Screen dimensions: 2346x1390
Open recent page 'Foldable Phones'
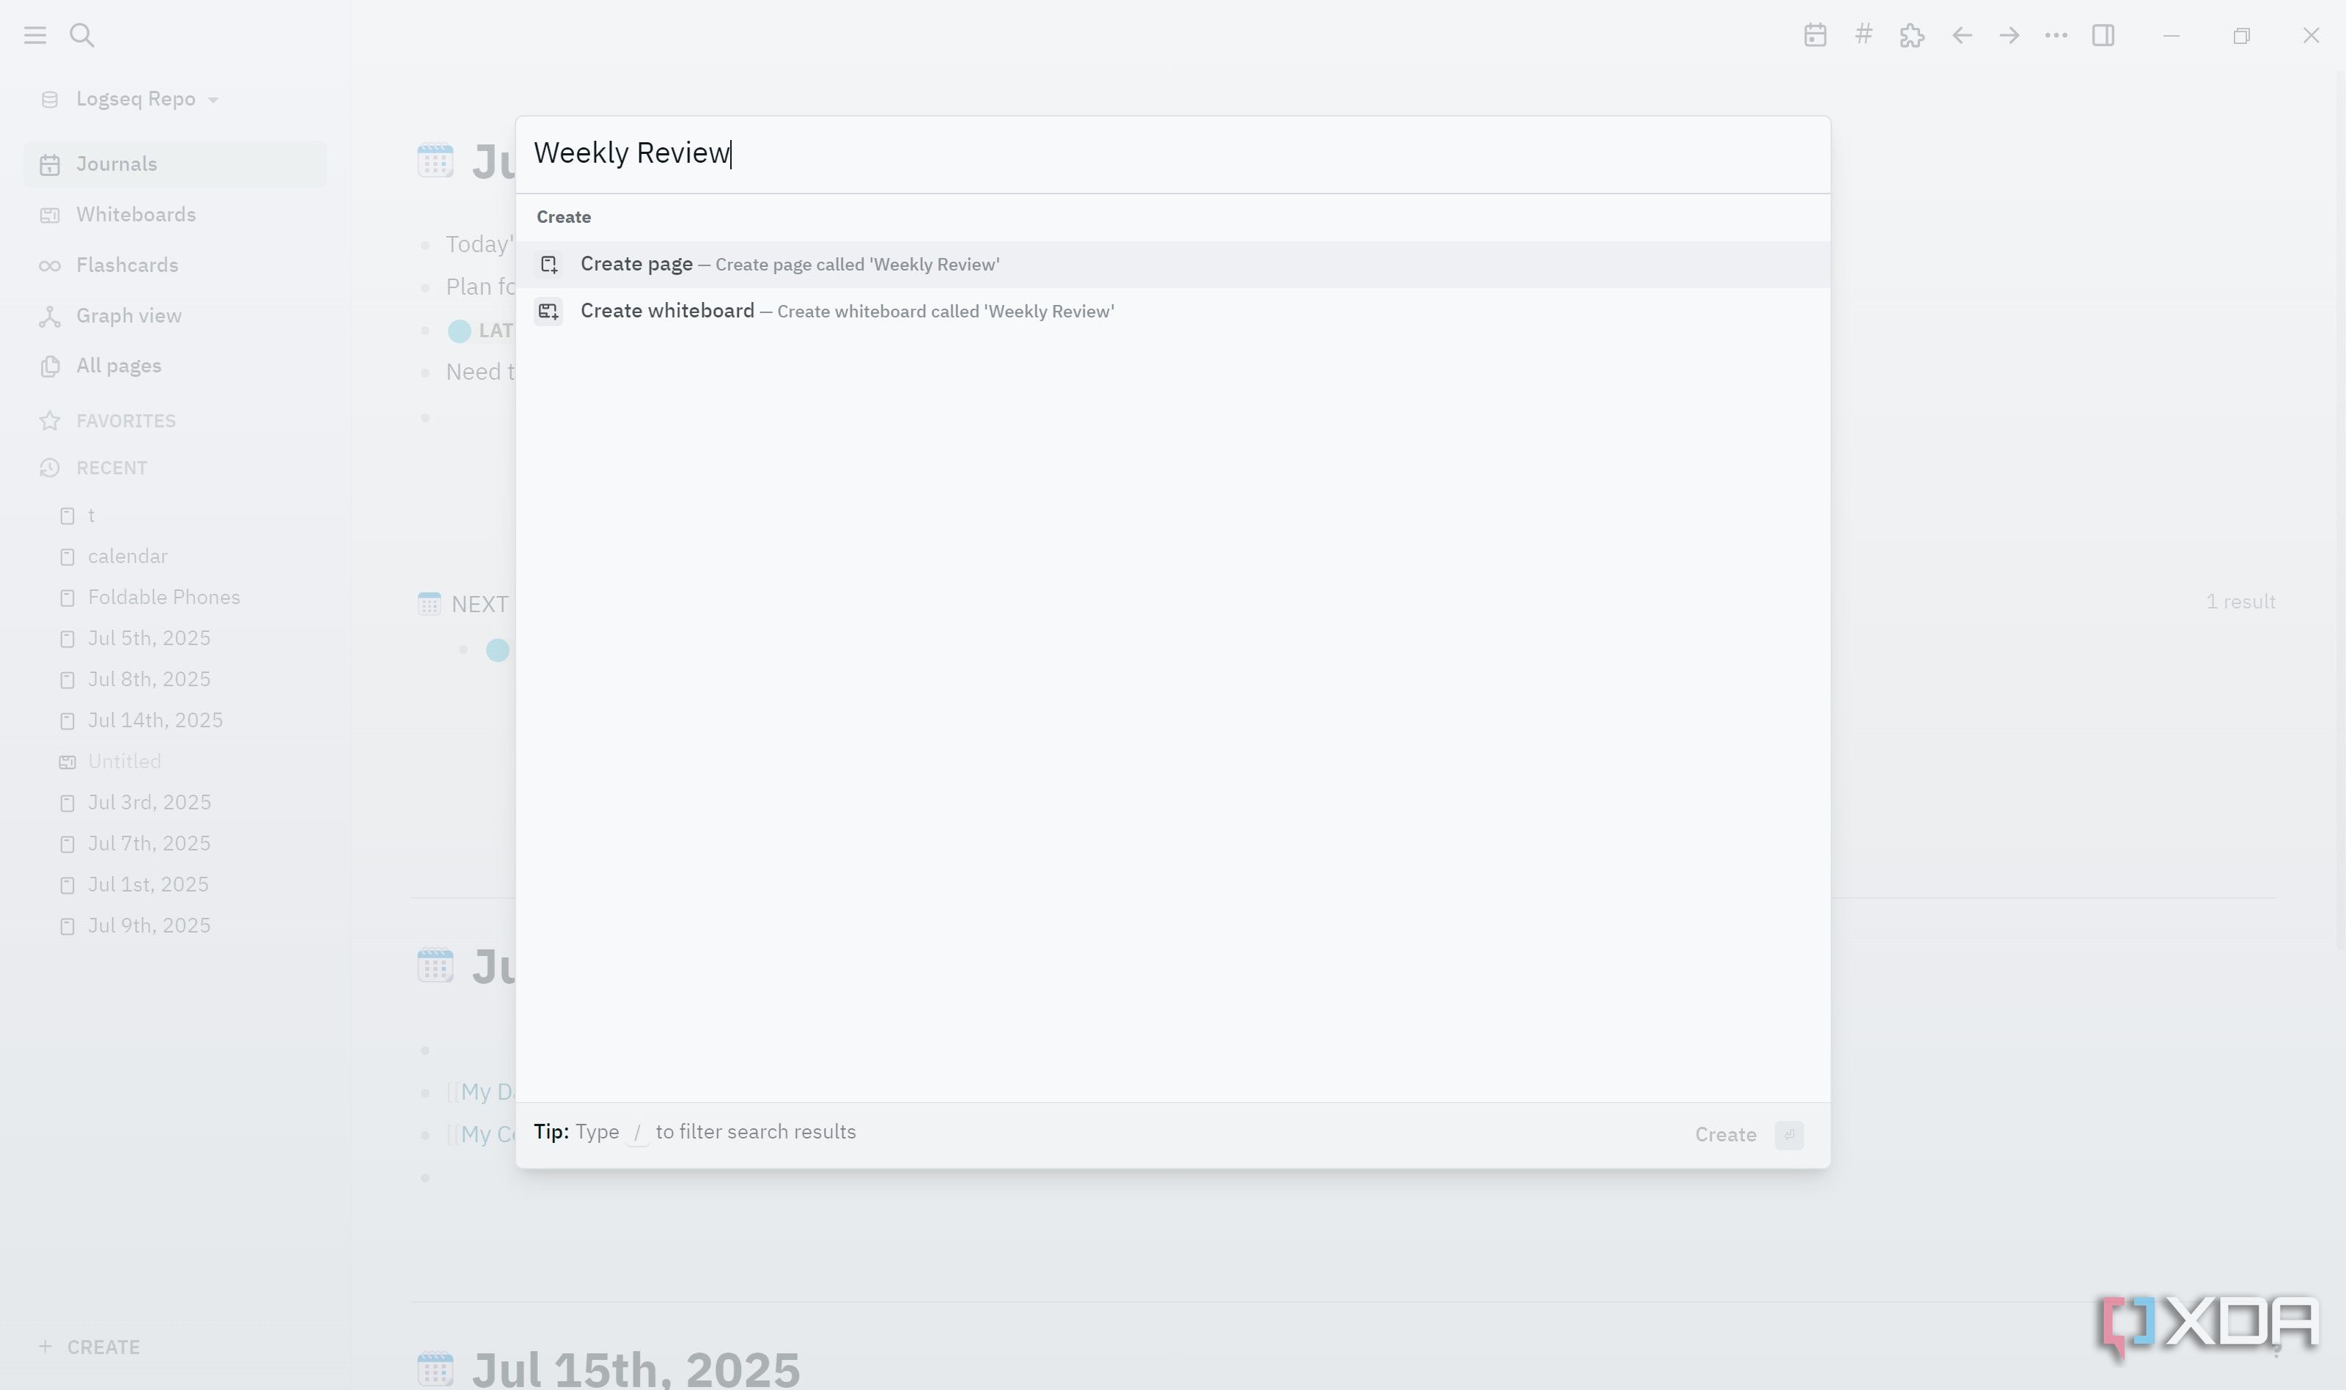(164, 597)
